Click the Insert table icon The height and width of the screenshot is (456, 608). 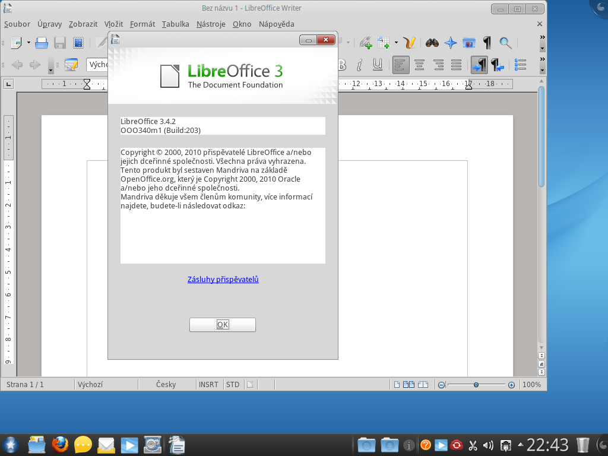[x=384, y=43]
